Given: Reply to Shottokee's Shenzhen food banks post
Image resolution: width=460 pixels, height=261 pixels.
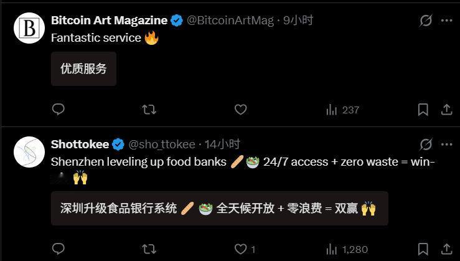Looking at the screenshot, I should (x=58, y=249).
